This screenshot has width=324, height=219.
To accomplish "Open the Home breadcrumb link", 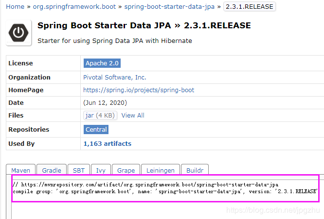I will (15, 7).
